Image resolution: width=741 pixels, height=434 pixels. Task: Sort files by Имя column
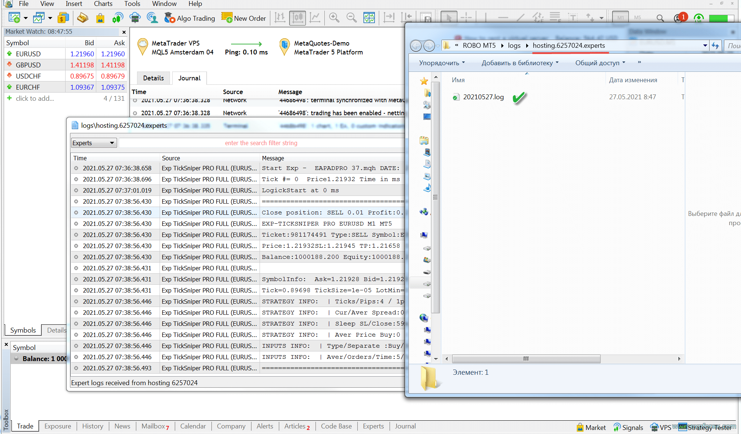click(x=458, y=80)
